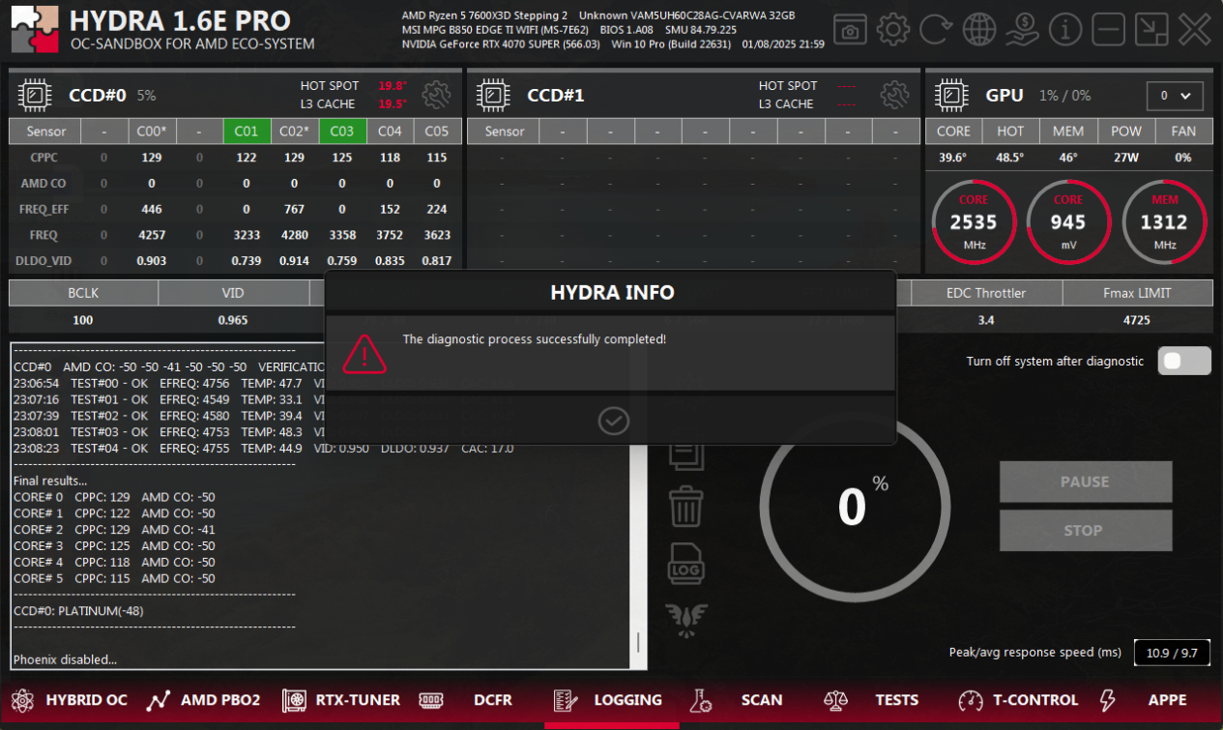Click the Hydra puzzle logo
This screenshot has width=1223, height=730.
37,30
